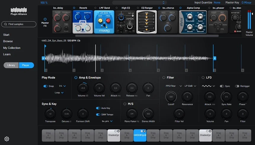Click slice marker number 8
The height and width of the screenshot is (145, 255).
[243, 70]
